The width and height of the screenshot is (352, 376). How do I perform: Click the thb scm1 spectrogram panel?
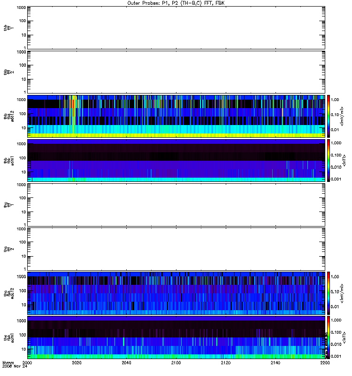176,161
